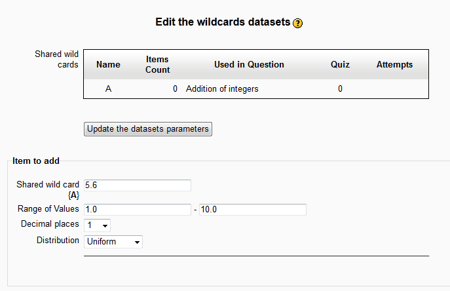Click the Attempts column header

(x=394, y=65)
